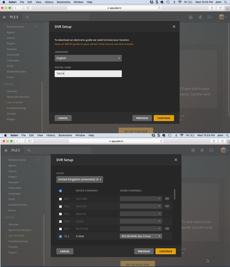Open user avatar menu in lower window
Screen dimensions: 230x267
pos(224,150)
